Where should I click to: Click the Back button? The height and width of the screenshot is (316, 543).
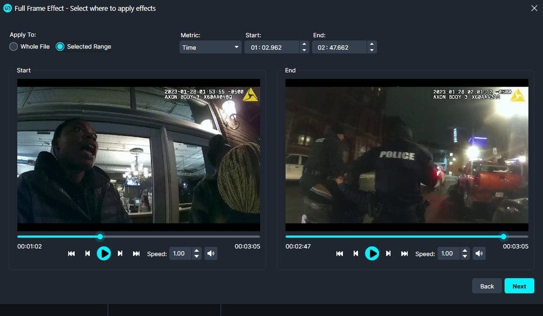(487, 286)
